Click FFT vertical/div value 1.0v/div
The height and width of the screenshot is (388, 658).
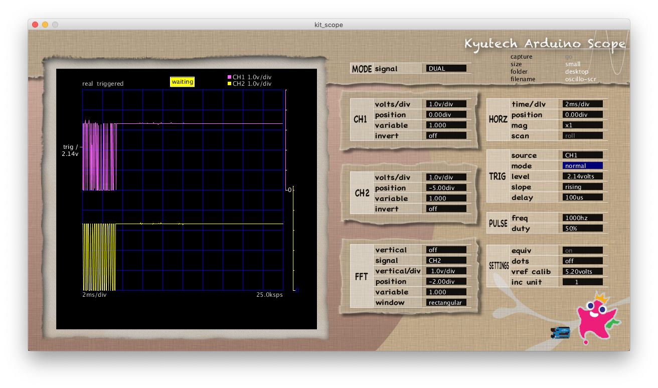(x=446, y=271)
